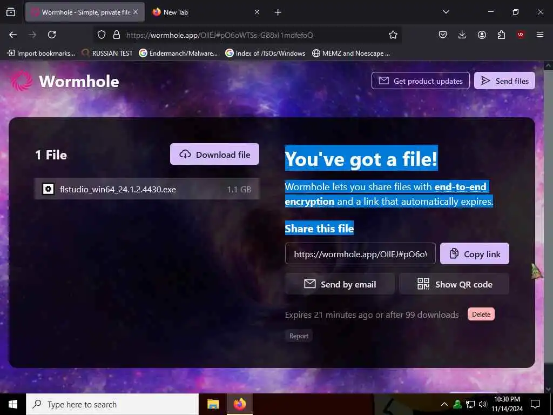Click the site padlock icon
Image resolution: width=553 pixels, height=415 pixels.
pos(117,35)
